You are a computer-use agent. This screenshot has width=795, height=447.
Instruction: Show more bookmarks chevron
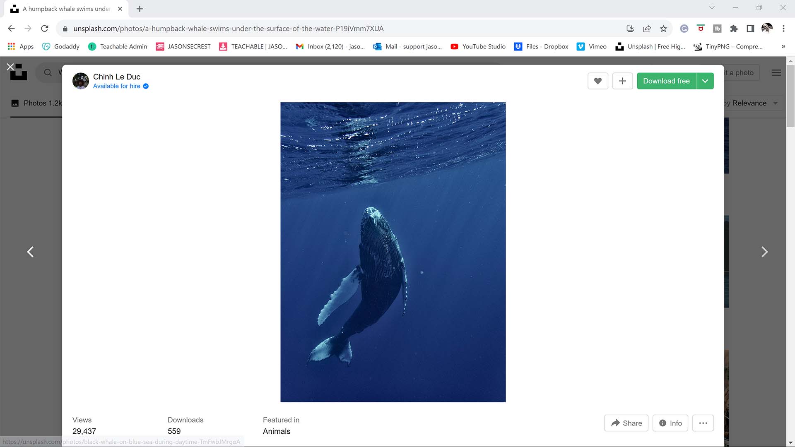pos(783,46)
